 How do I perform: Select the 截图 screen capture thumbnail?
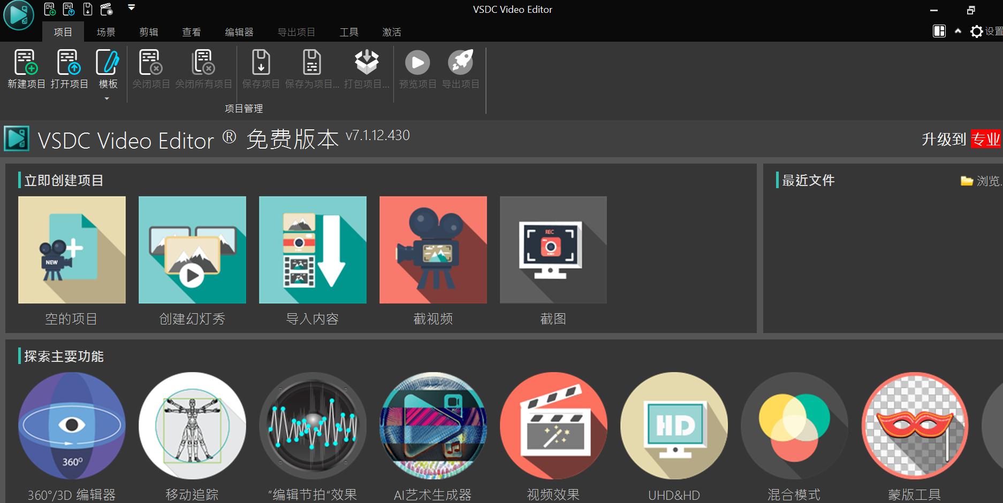tap(553, 250)
